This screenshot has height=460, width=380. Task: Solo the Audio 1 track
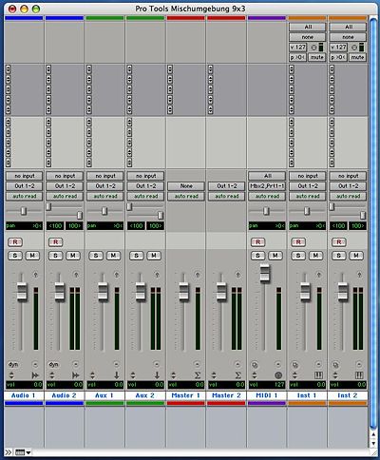coord(15,256)
